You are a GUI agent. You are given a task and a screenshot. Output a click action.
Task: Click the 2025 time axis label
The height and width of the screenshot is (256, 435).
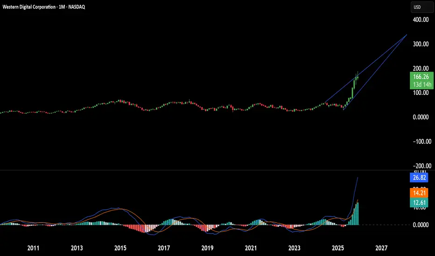coord(338,248)
